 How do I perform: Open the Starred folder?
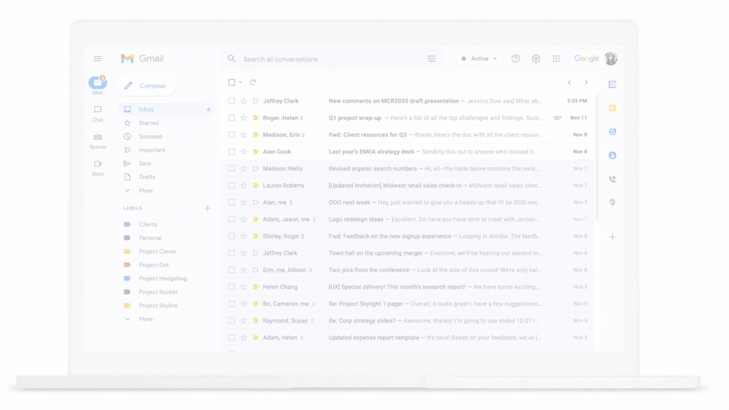click(x=149, y=123)
